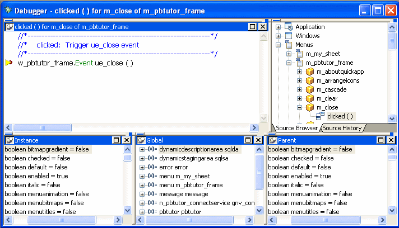Close the Parent pane
Image resolution: width=399 pixels, height=228 pixels.
(x=391, y=140)
